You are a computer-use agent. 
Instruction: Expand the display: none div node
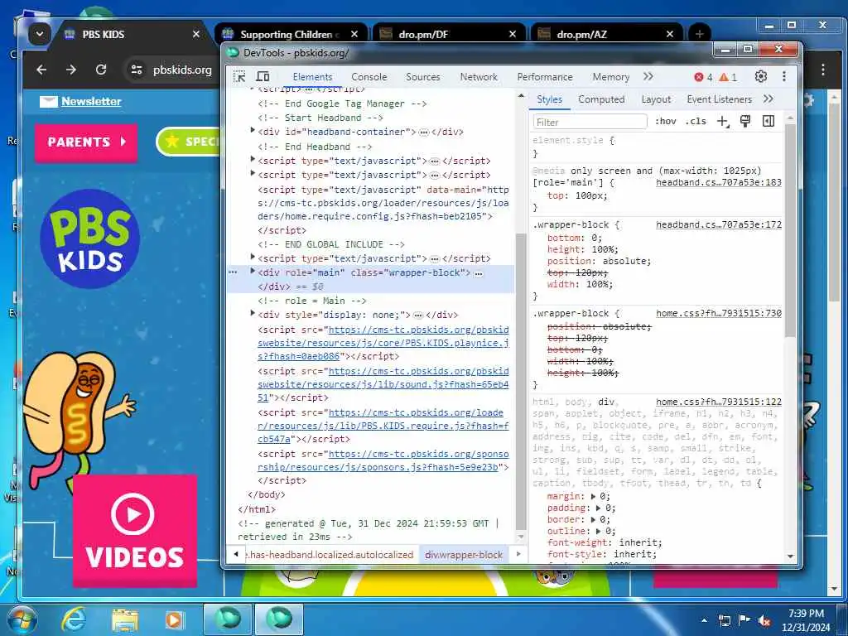[253, 313]
